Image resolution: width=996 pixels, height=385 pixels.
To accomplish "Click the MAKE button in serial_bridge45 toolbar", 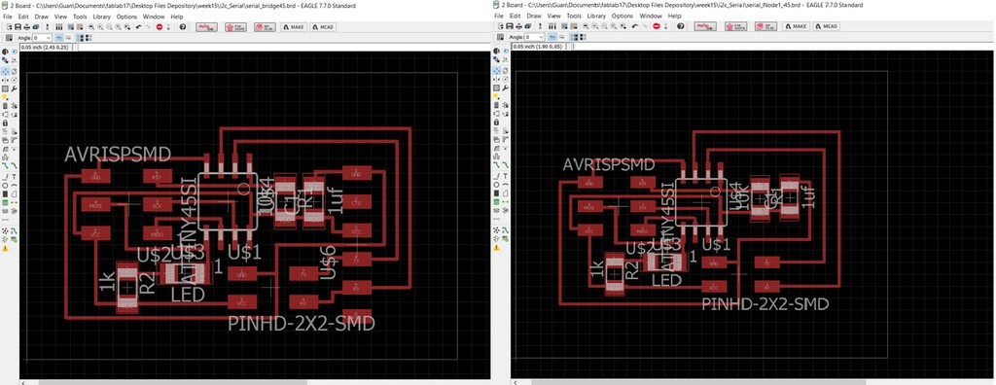I will point(294,26).
